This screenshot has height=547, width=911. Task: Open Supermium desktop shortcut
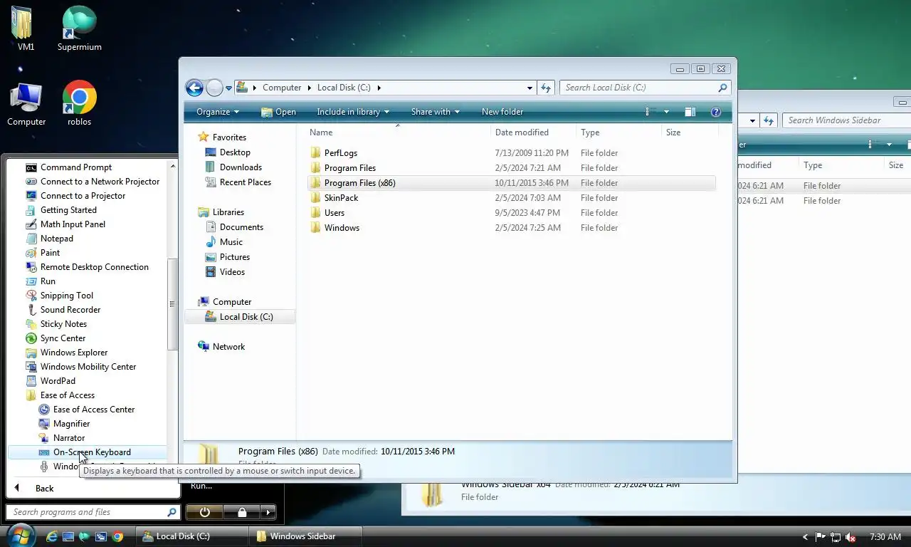[x=79, y=28]
